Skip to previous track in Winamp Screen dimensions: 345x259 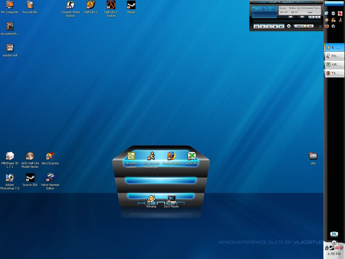[256, 26]
